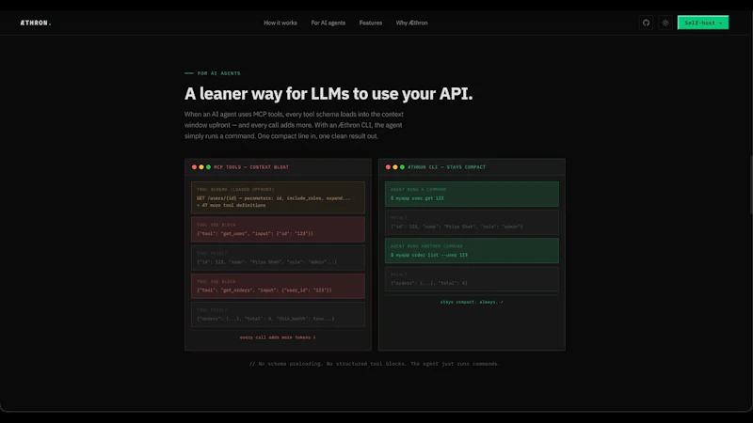
Task: Click the ÆTHRON logo
Action: click(36, 23)
